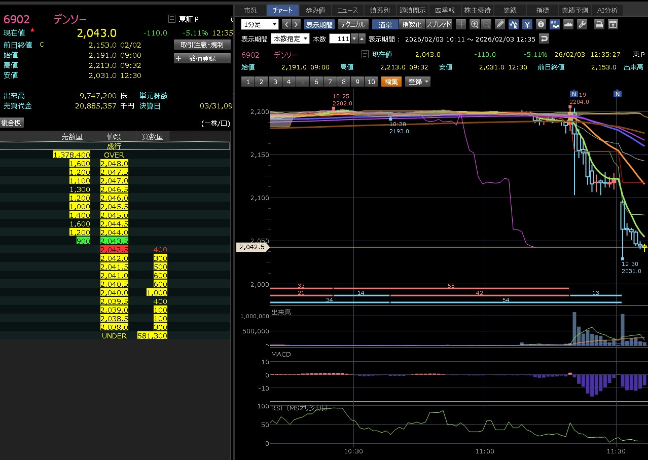Toggle the スプレッド spread mode
The image size is (648, 460).
tap(439, 24)
